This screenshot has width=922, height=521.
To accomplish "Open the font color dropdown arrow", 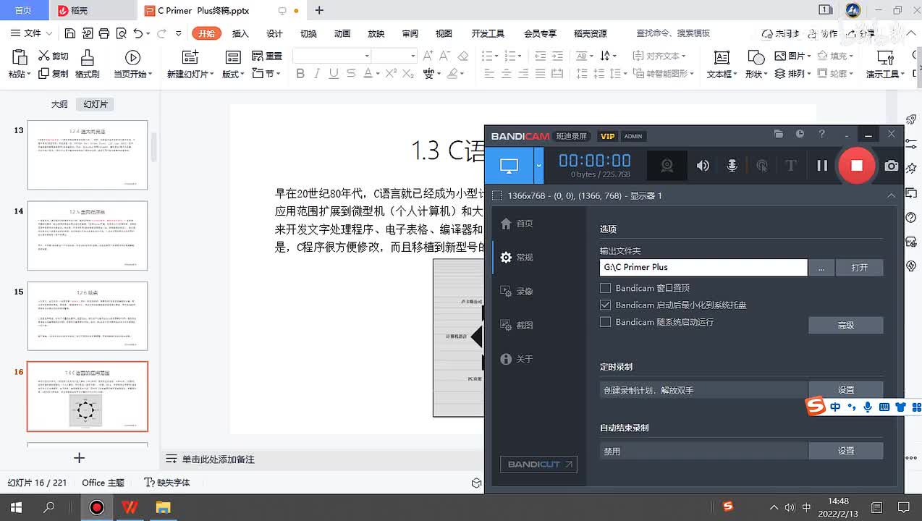I will [378, 74].
